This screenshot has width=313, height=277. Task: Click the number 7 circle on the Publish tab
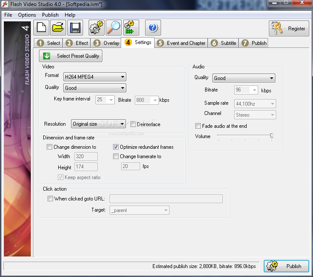click(x=245, y=43)
